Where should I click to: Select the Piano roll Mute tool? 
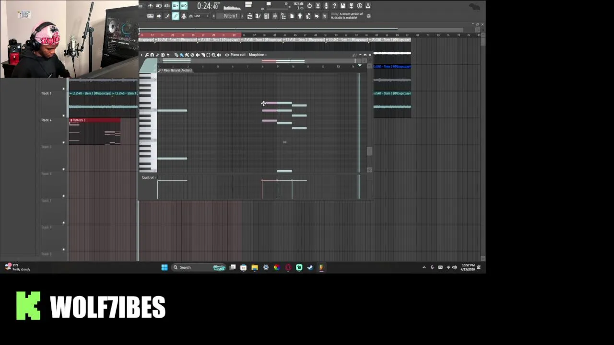[x=198, y=55]
